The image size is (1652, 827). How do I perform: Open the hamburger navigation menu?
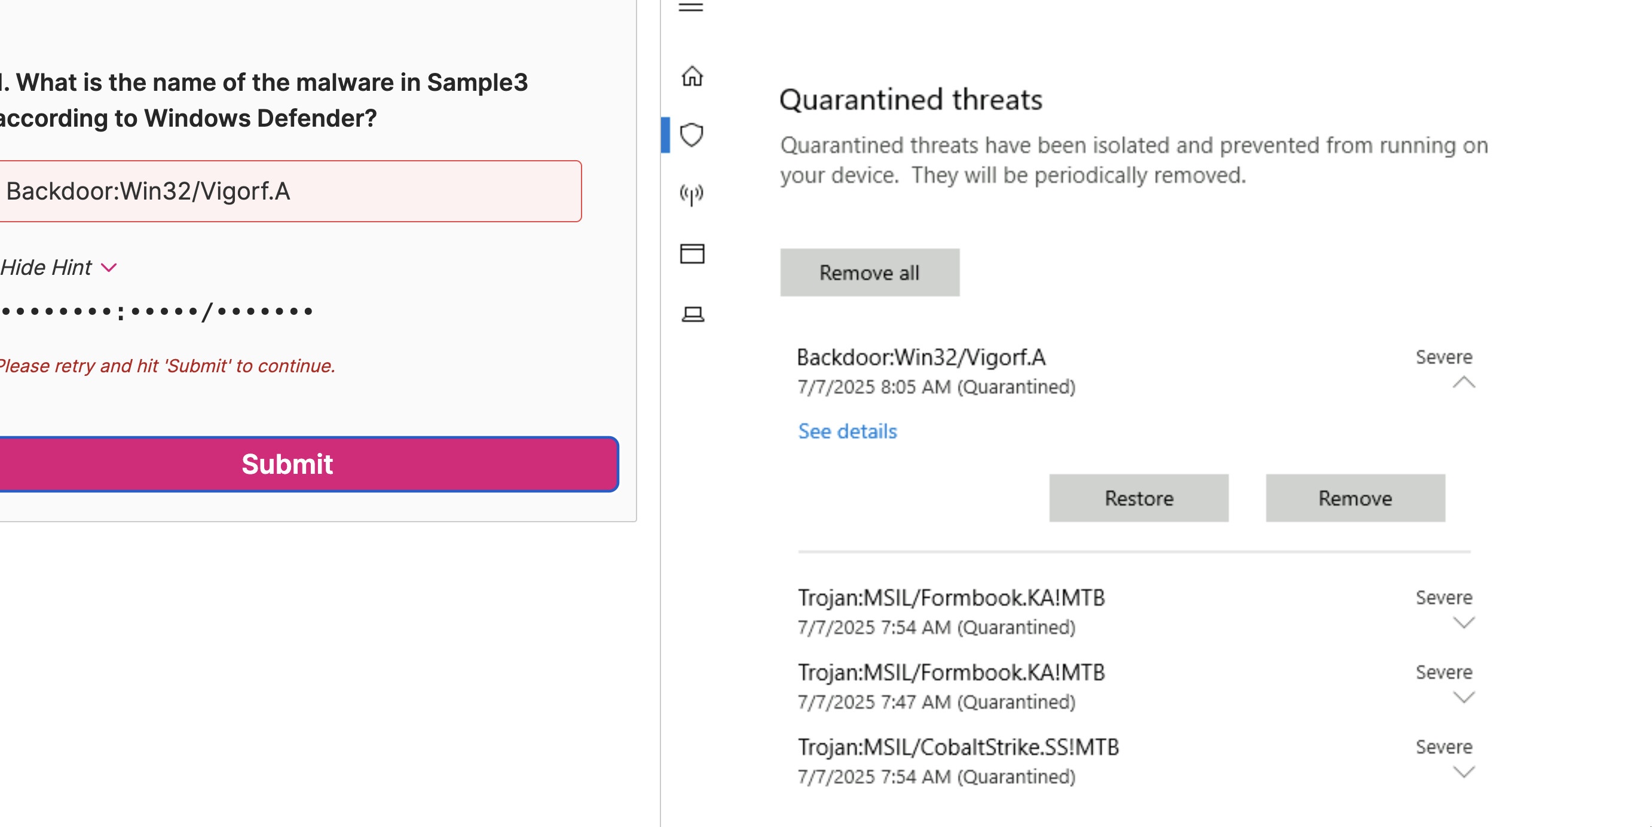point(691,7)
